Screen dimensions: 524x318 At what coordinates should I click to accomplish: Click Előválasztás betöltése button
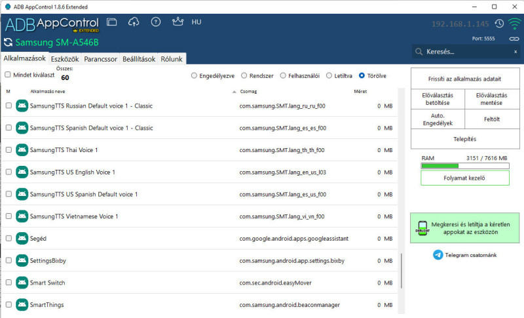click(x=438, y=99)
